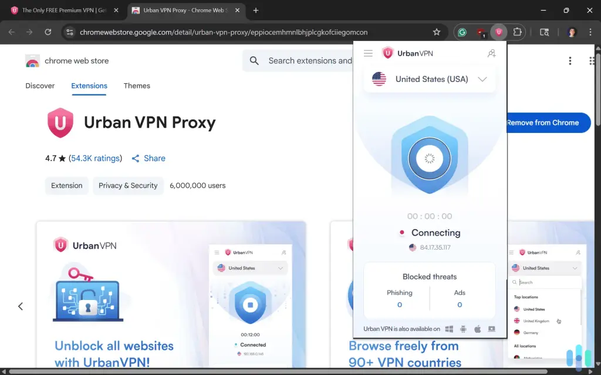601x375 pixels.
Task: Select the Urban VPN Proxy Chrome Web Store tab
Action: tap(185, 11)
